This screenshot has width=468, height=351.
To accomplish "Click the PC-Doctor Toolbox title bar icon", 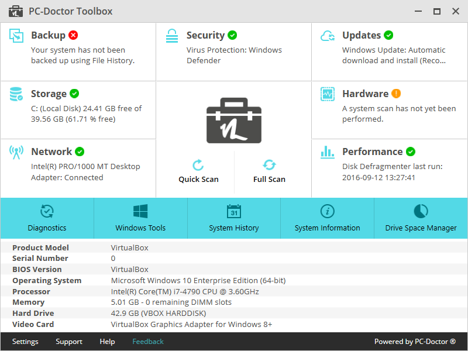I will pyautogui.click(x=16, y=11).
